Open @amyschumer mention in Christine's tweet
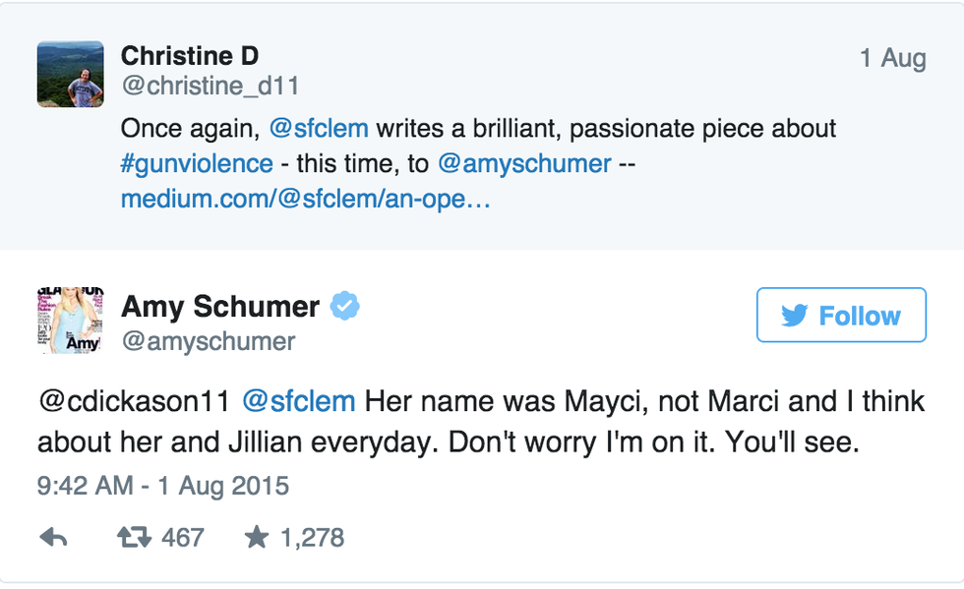The width and height of the screenshot is (964, 589). tap(523, 163)
